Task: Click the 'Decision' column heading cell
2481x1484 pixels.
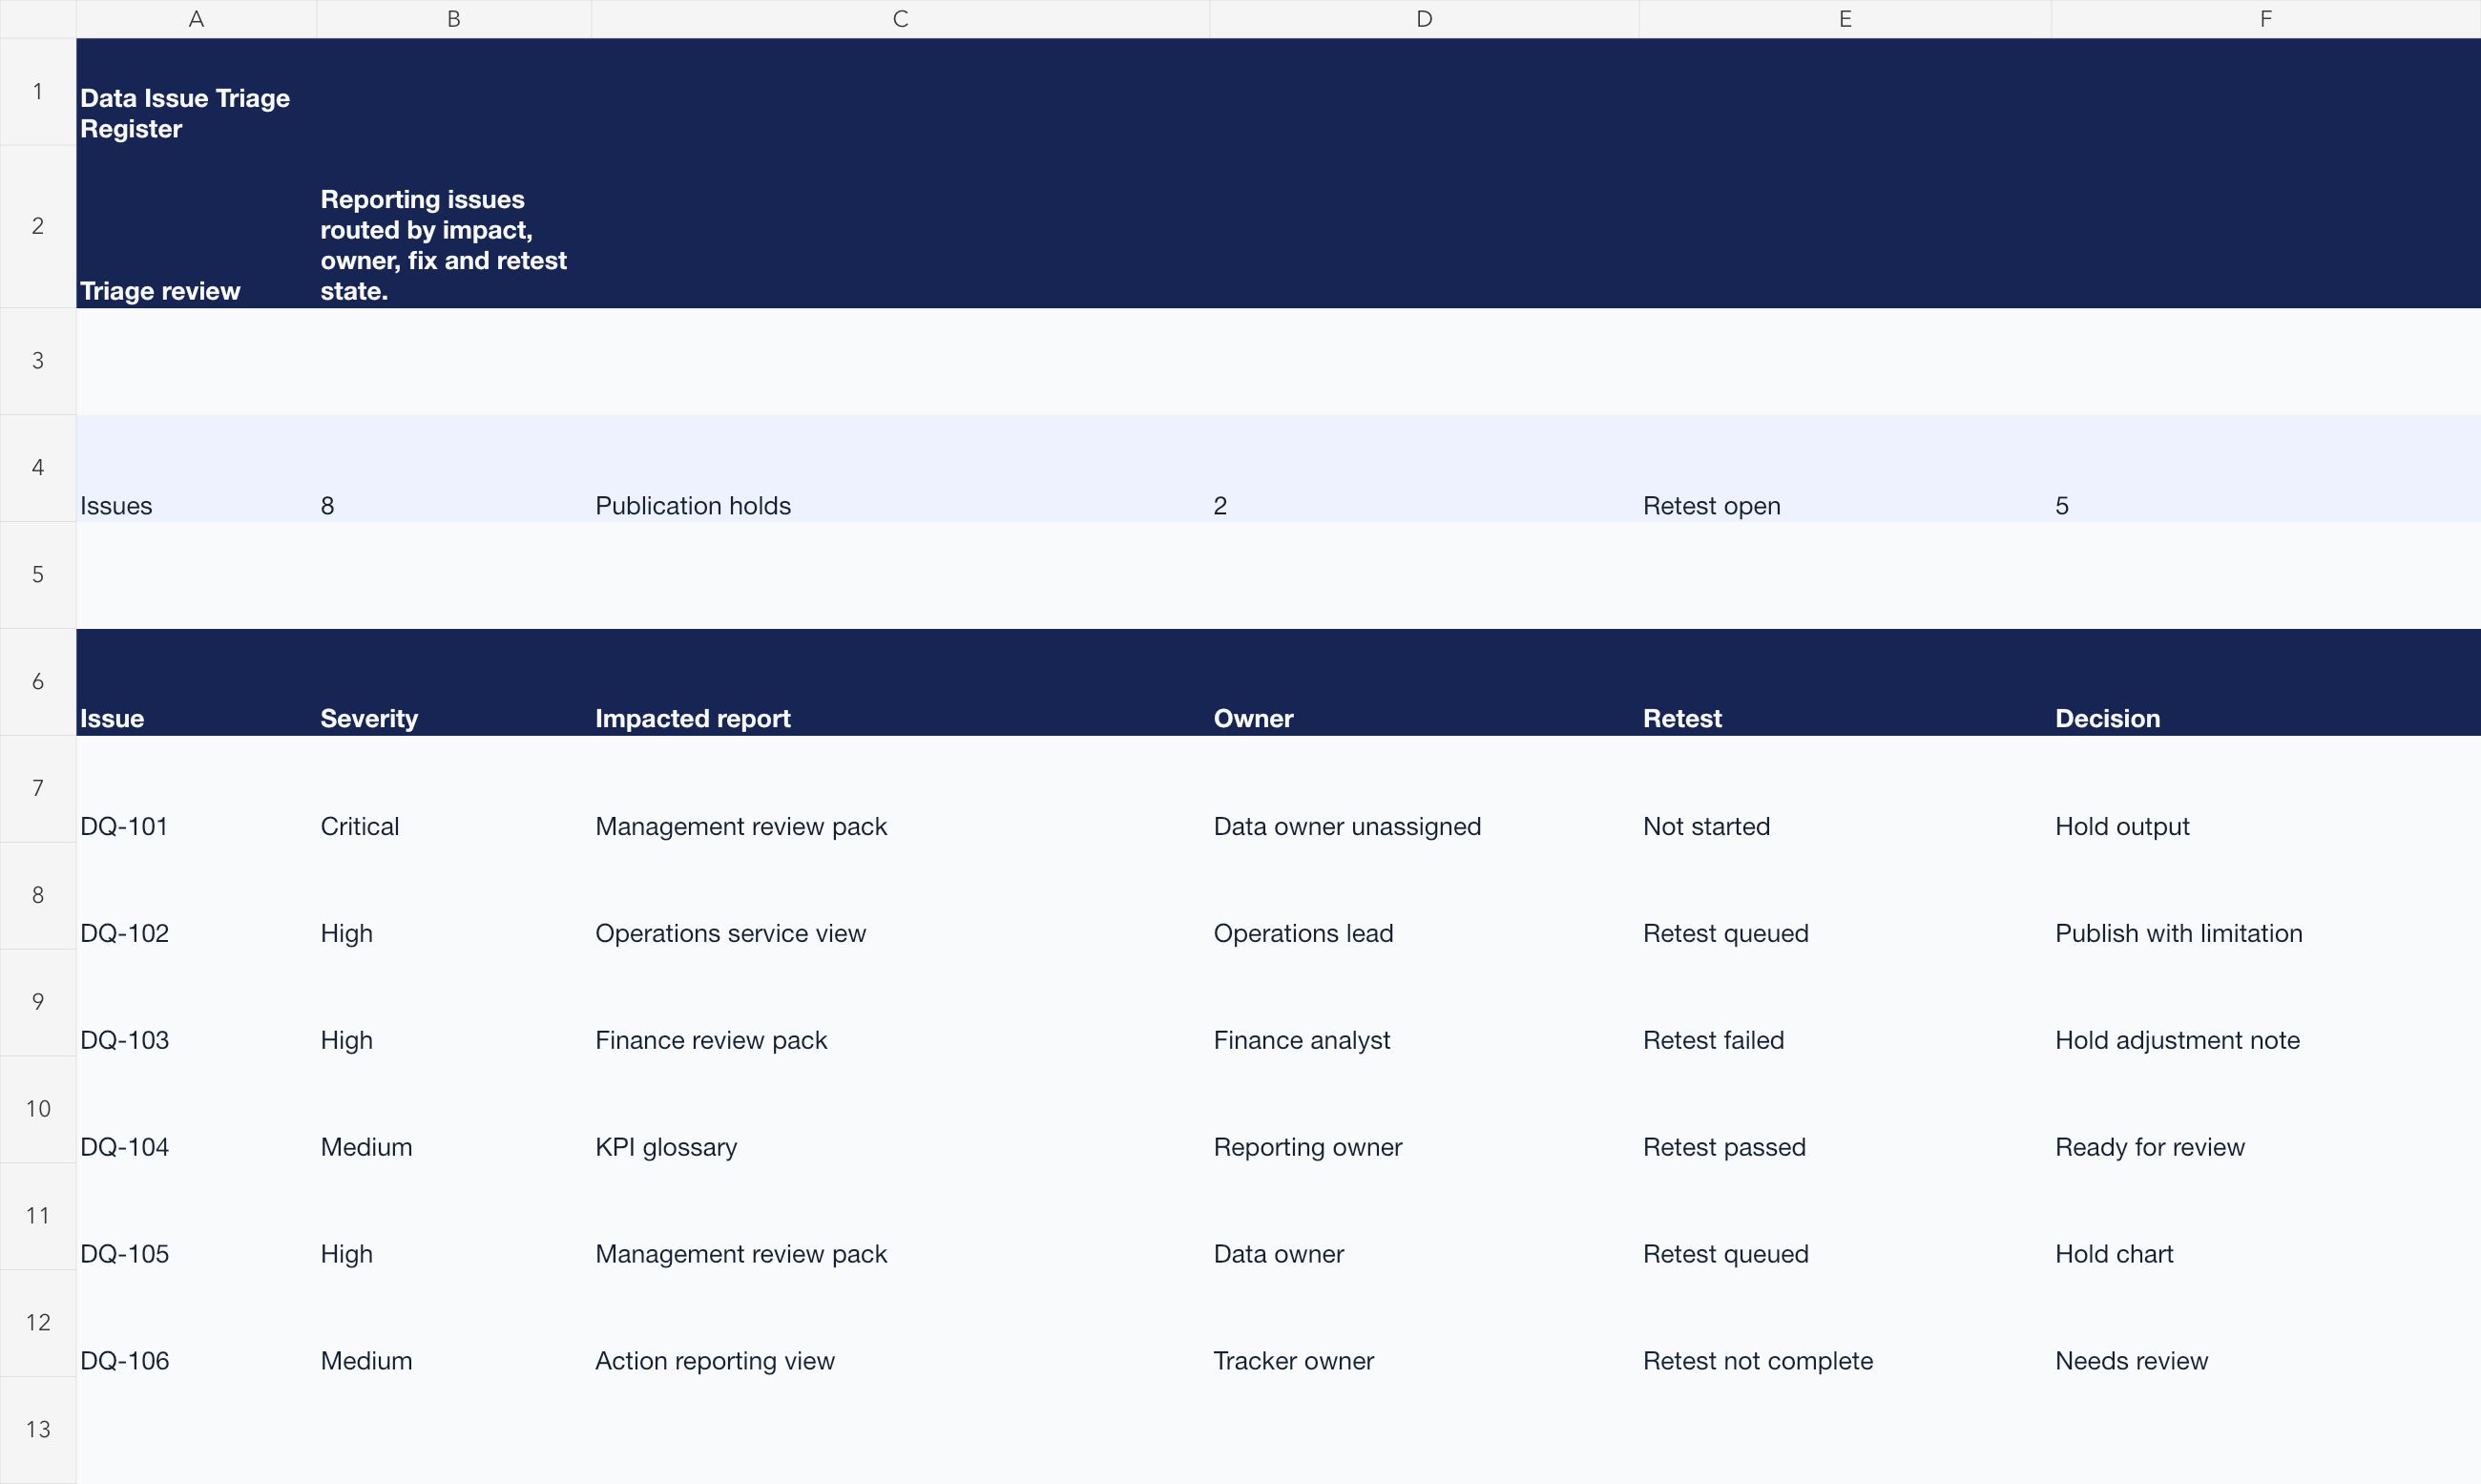Action: pyautogui.click(x=2266, y=682)
